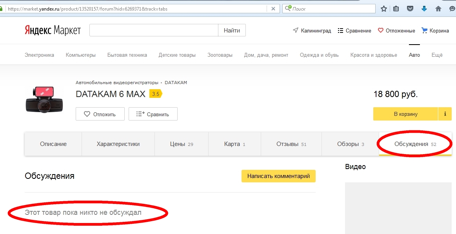
Task: Open Отложенные wishlist with heart icon
Action: click(x=396, y=31)
